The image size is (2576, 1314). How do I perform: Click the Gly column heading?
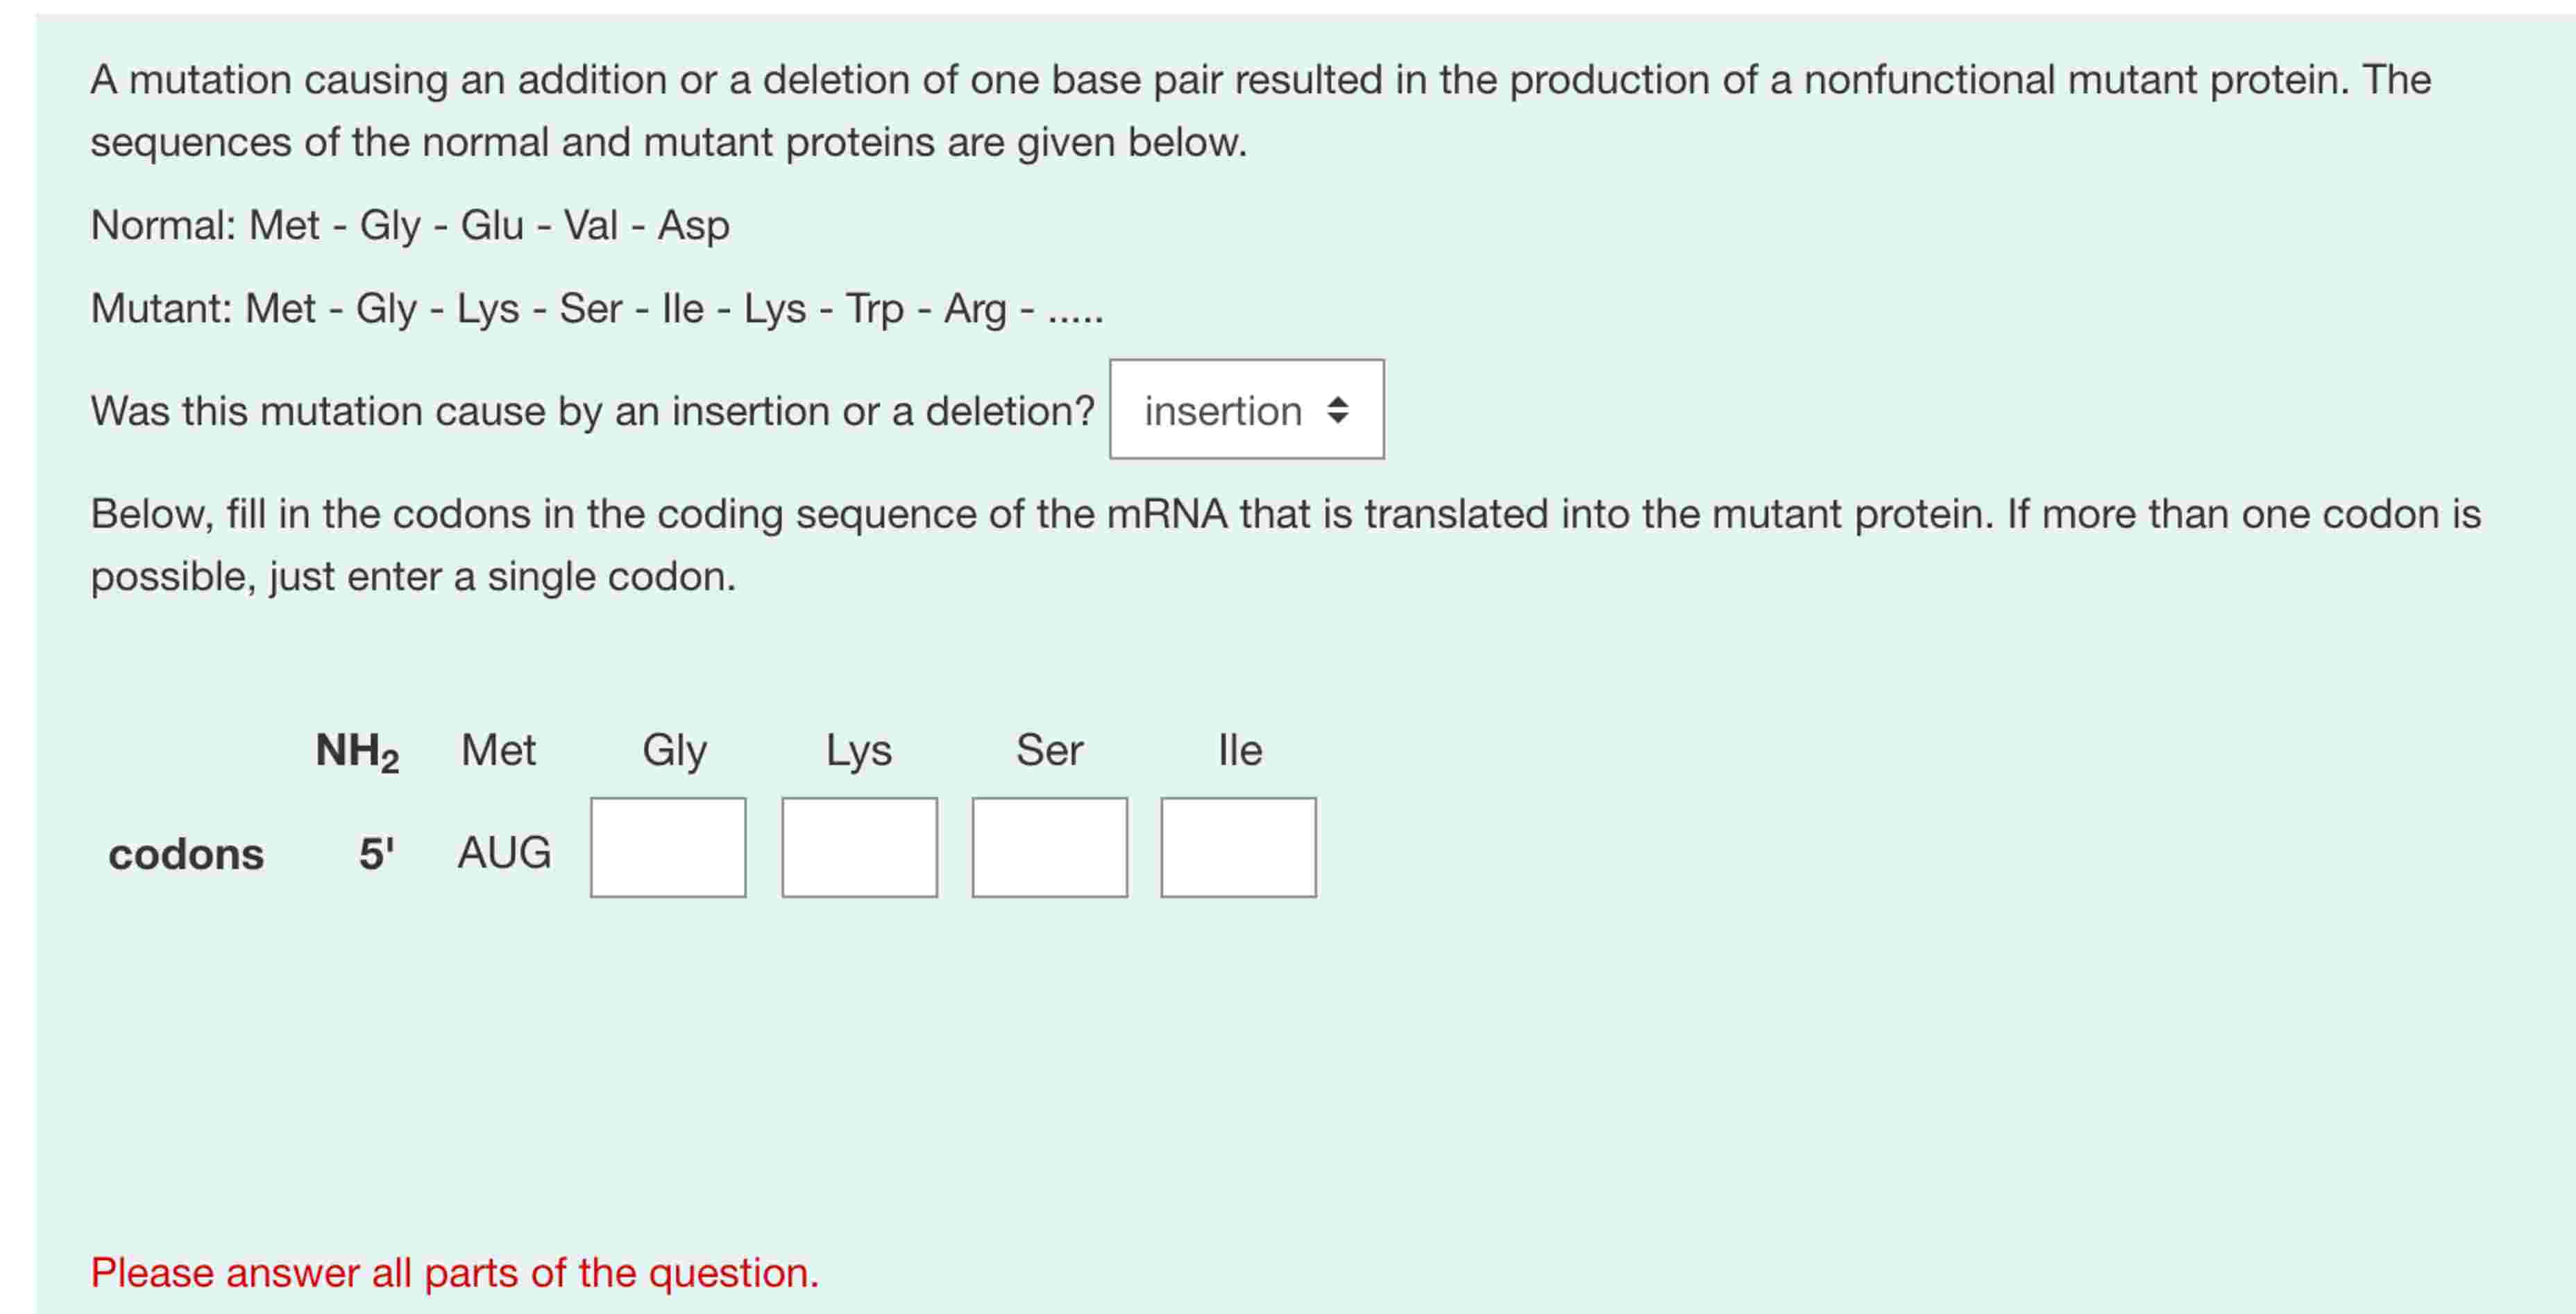[x=675, y=749]
